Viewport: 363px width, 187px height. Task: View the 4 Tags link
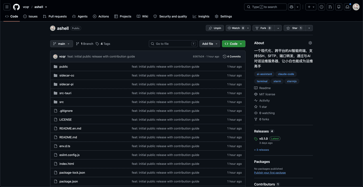point(103,44)
